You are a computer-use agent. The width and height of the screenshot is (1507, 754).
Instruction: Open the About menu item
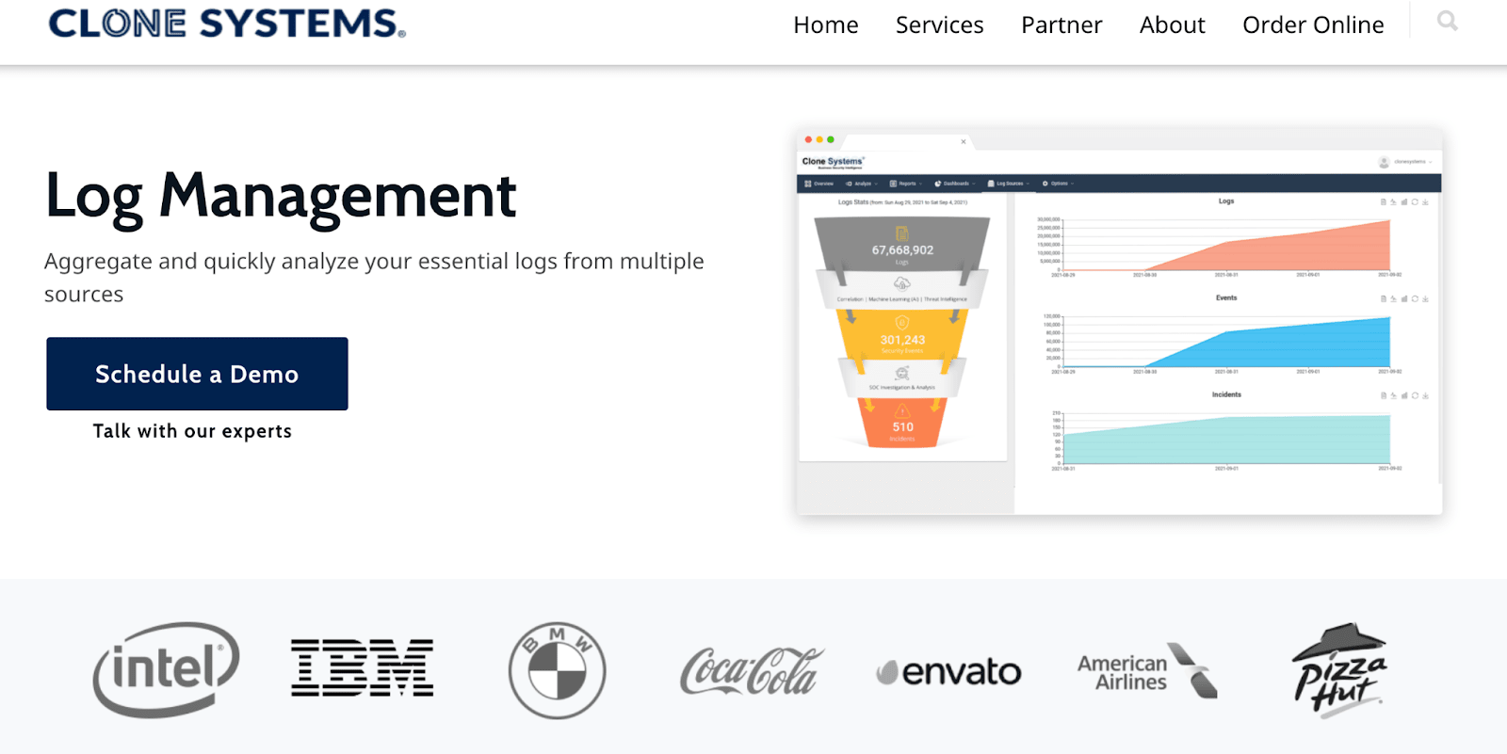1173,24
